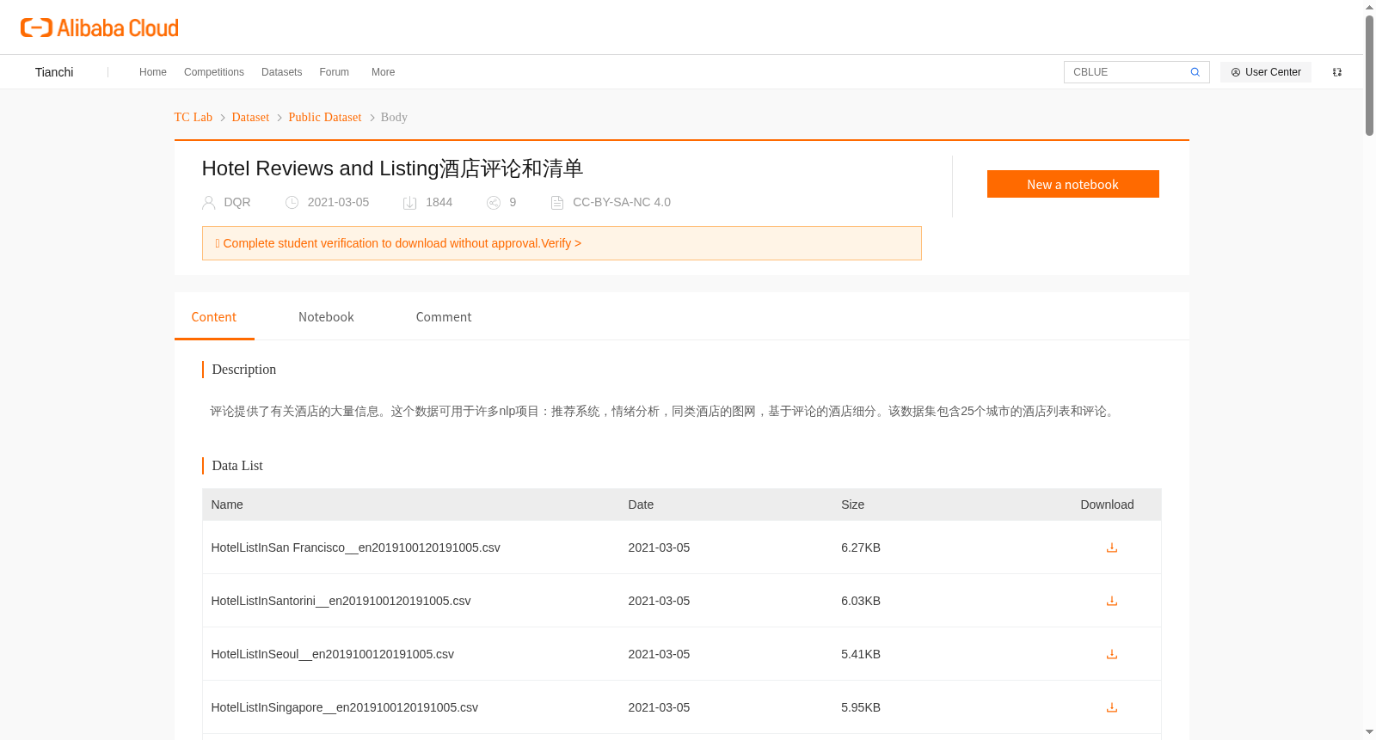This screenshot has height=740, width=1376.
Task: Click the student verification Verify link
Action: tap(562, 243)
